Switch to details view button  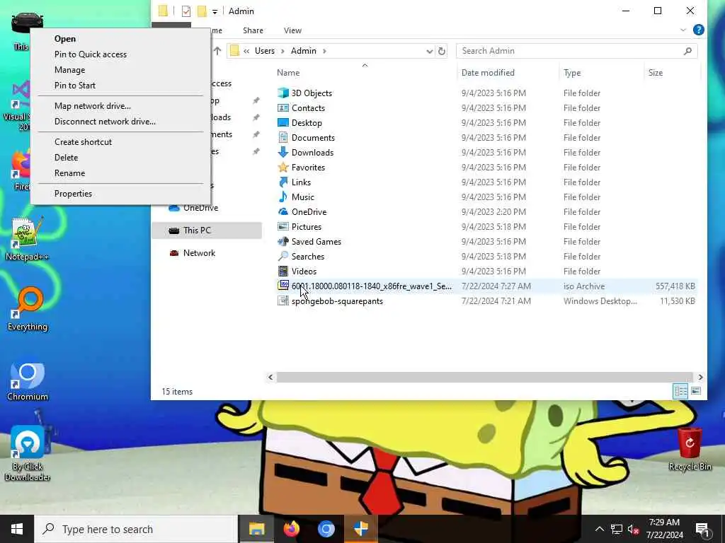click(x=680, y=391)
